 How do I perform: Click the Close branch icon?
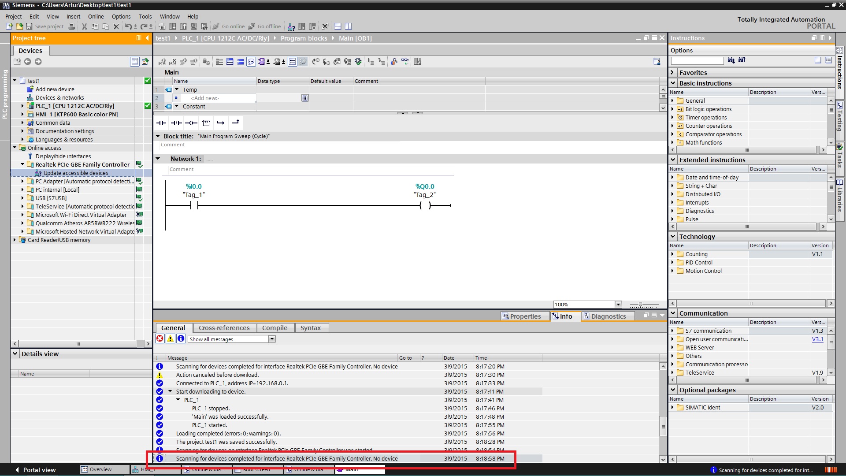pyautogui.click(x=236, y=123)
